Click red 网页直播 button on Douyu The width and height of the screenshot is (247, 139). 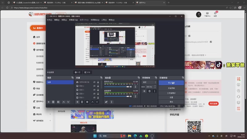[213, 103]
